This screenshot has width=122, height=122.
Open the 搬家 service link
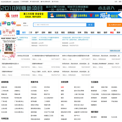pyautogui.click(x=93, y=87)
